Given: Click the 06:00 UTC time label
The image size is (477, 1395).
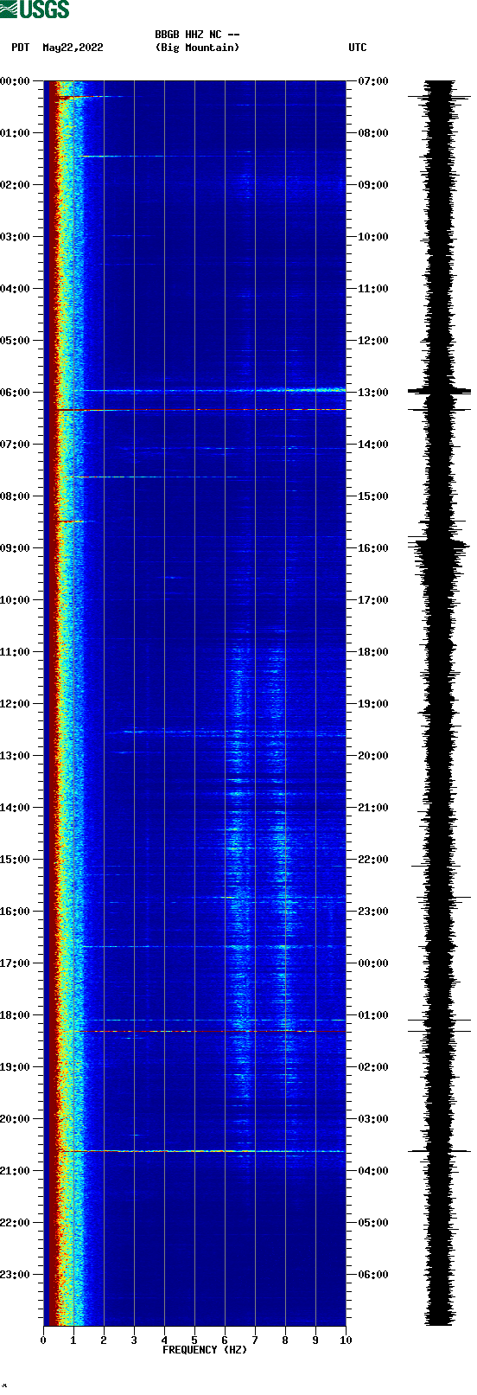Looking at the screenshot, I should click(x=373, y=1275).
